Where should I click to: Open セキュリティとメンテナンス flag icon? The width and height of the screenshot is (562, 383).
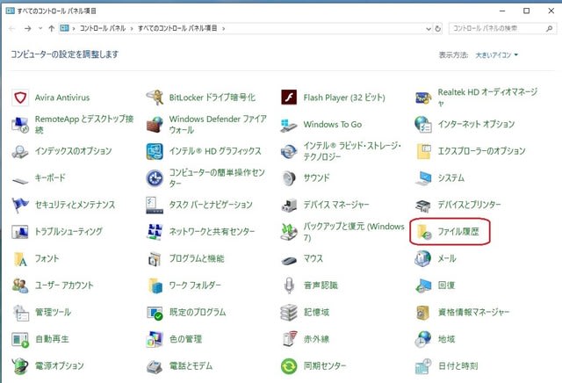(x=20, y=206)
